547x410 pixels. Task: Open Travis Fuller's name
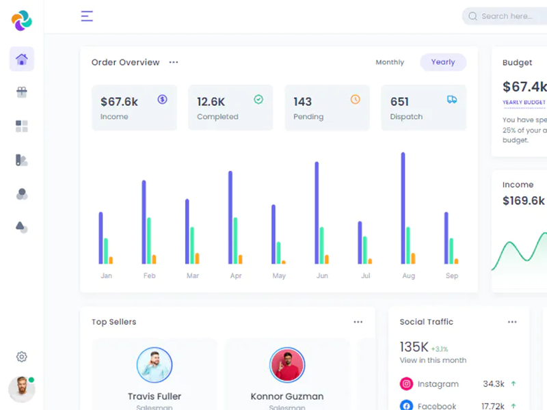pos(155,396)
